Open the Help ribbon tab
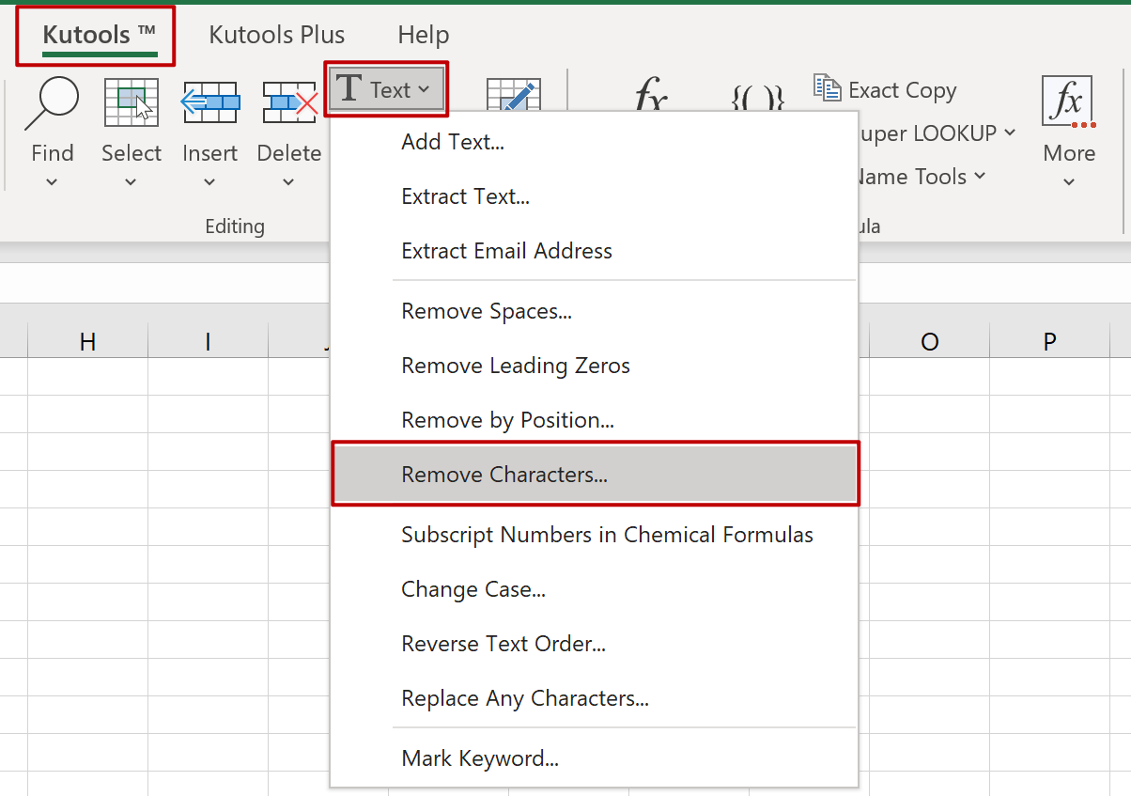The width and height of the screenshot is (1131, 796). 423,34
